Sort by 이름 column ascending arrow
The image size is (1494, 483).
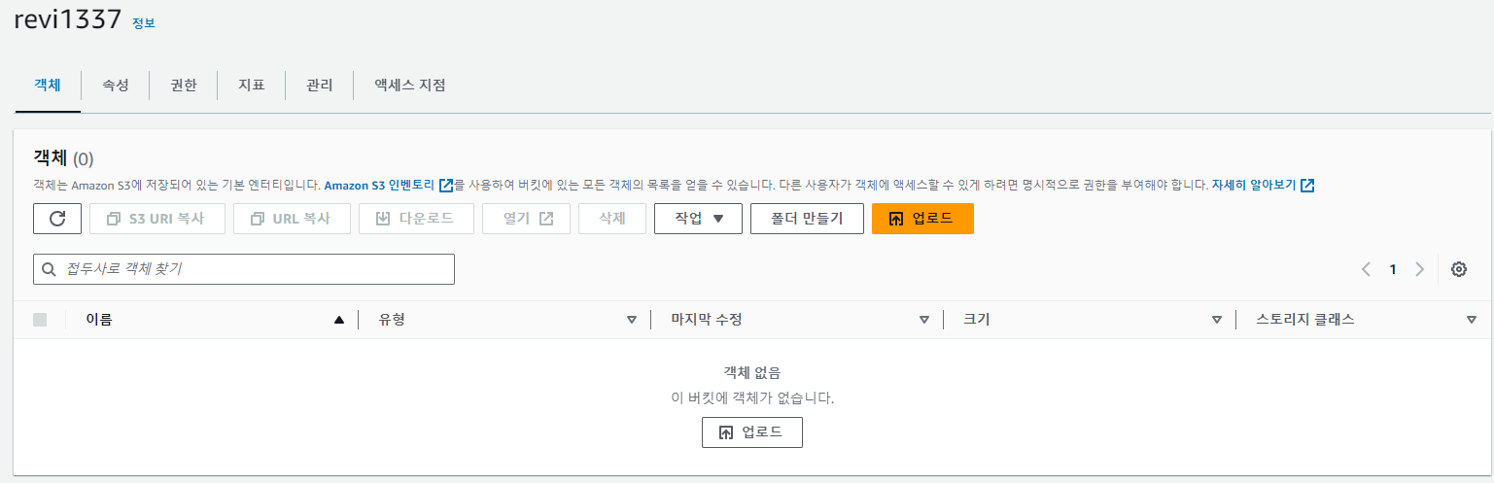tap(339, 320)
